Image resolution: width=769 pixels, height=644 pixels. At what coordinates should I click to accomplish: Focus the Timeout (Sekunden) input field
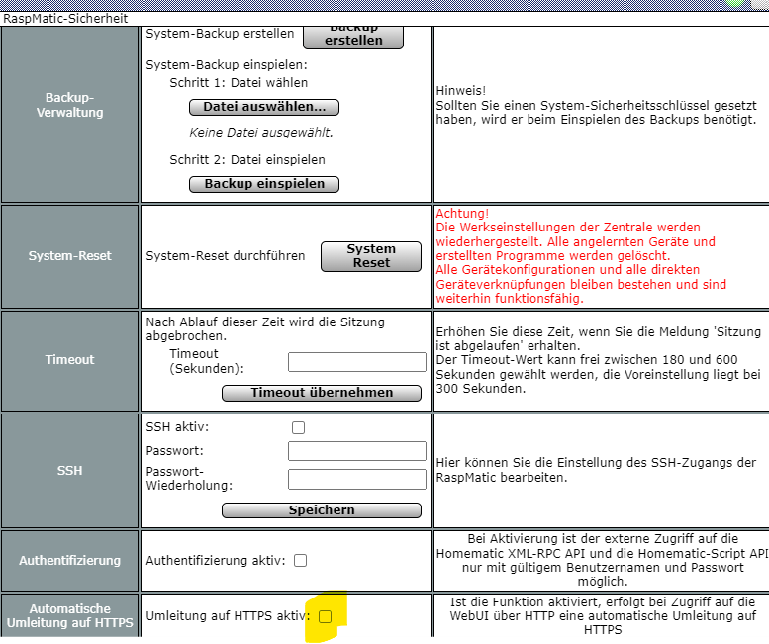tap(356, 362)
